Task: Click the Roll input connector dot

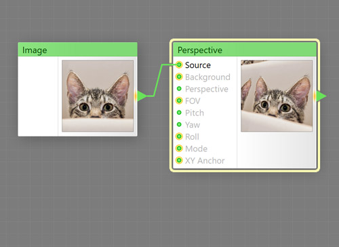Action: click(x=179, y=136)
